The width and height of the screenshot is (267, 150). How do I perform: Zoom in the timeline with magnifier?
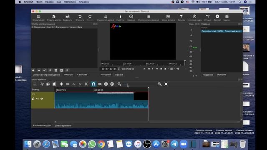pyautogui.click(x=160, y=84)
